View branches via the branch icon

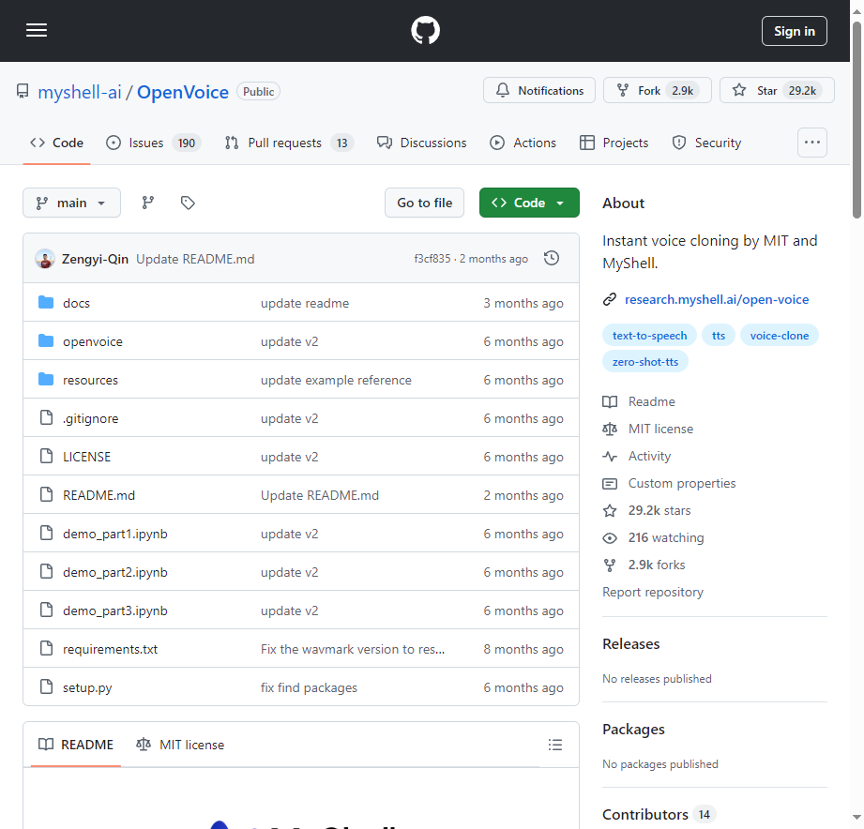[147, 203]
